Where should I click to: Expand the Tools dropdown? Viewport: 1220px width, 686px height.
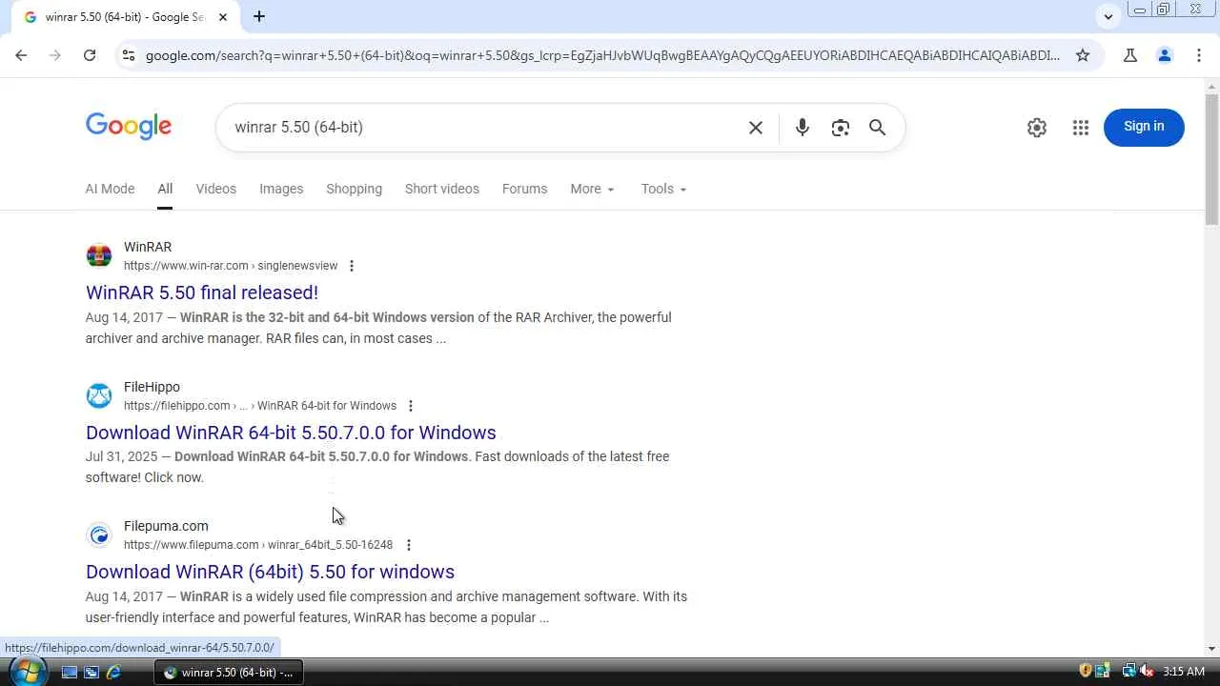pos(663,189)
